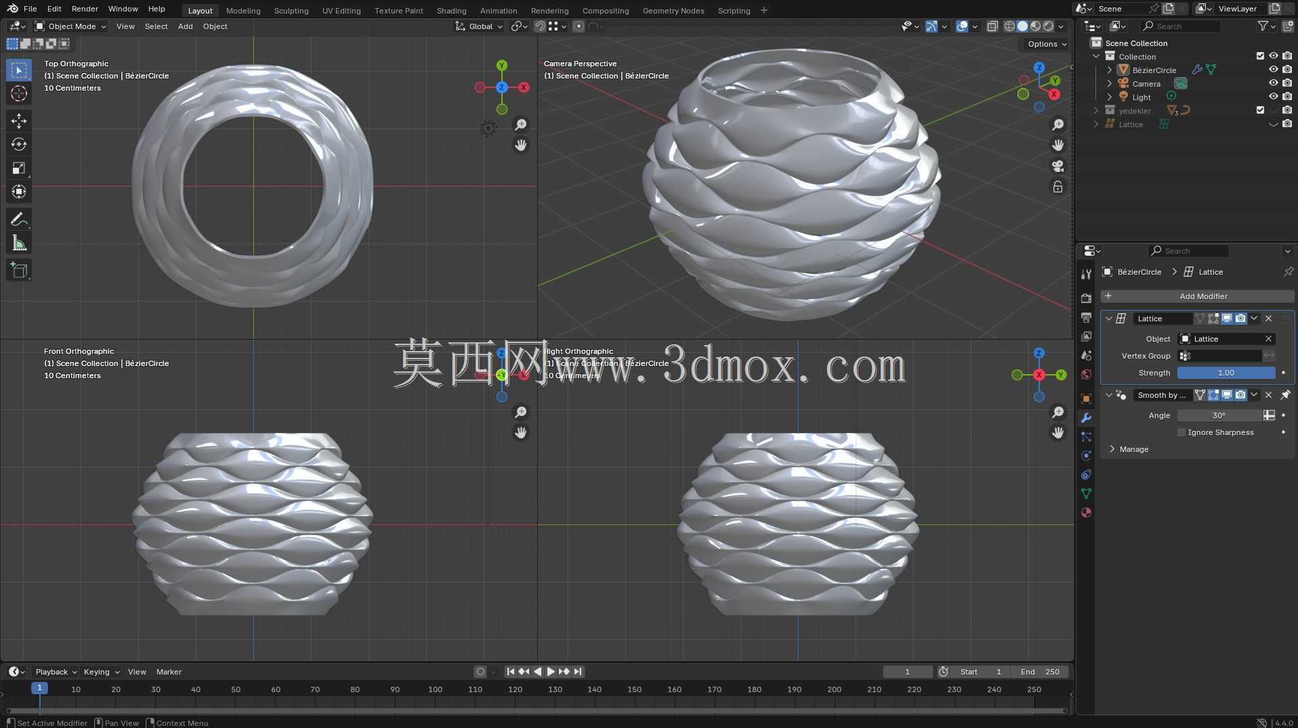Open outliner filter dropdown
Viewport: 1298px width, 728px height.
[1267, 26]
